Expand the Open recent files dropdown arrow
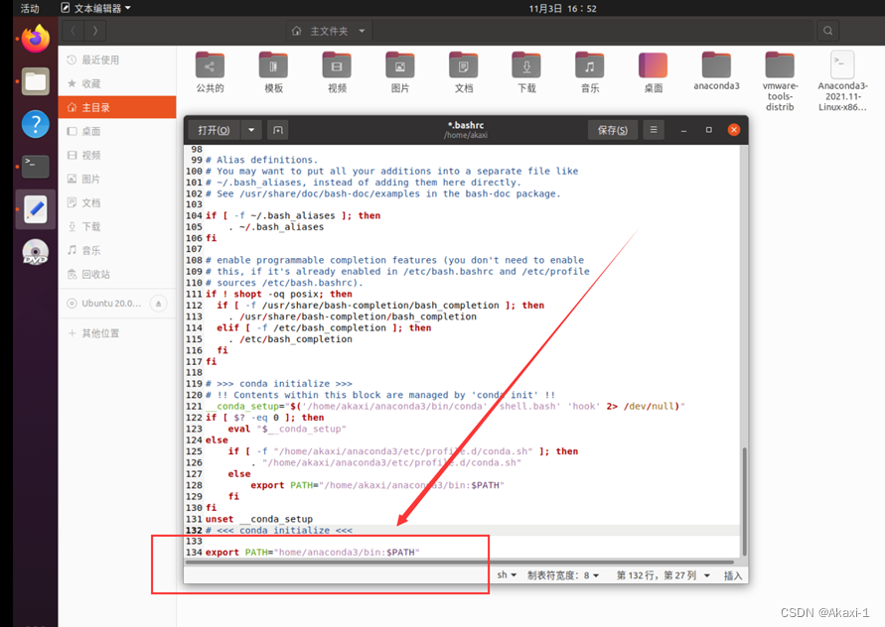Screen dimensions: 885x627 (x=251, y=130)
